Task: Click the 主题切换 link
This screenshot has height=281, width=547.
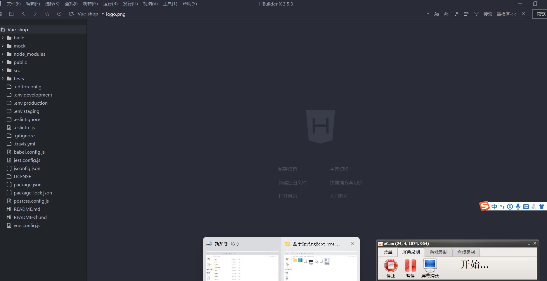Action: click(x=339, y=169)
